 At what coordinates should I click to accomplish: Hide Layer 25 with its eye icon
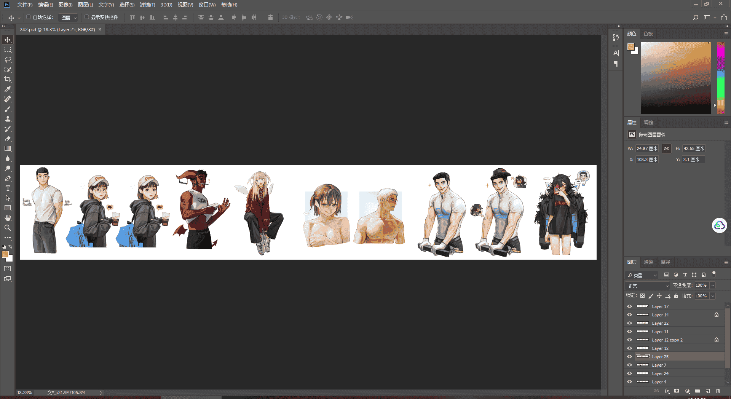(x=629, y=357)
